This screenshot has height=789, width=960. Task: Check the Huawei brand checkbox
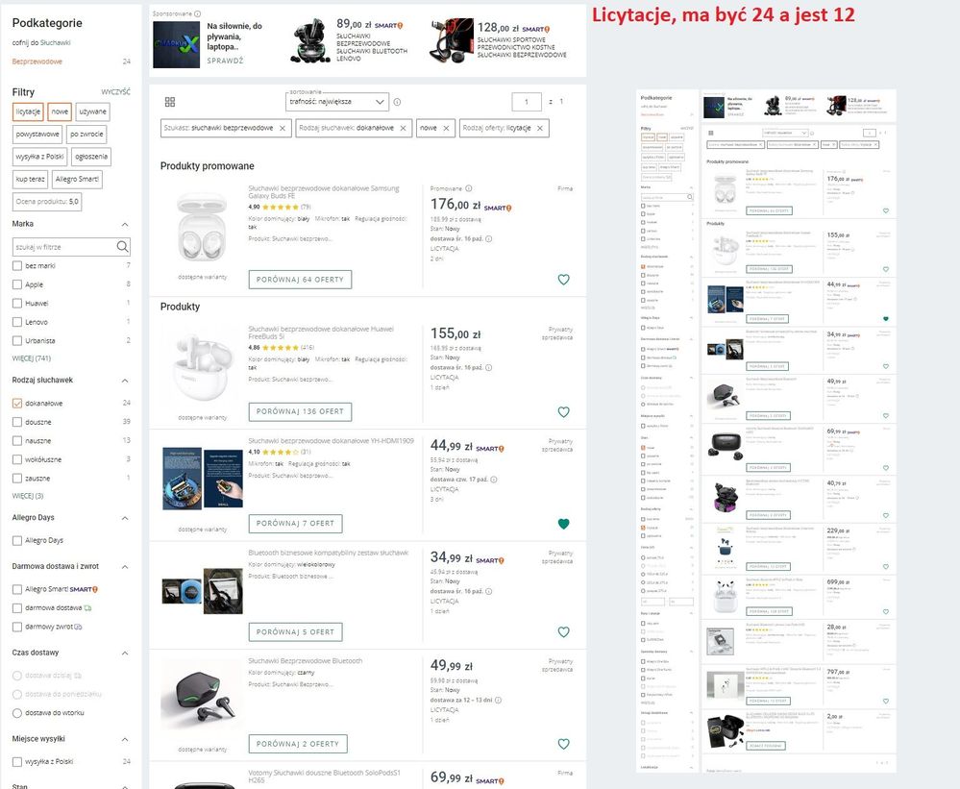coord(17,303)
